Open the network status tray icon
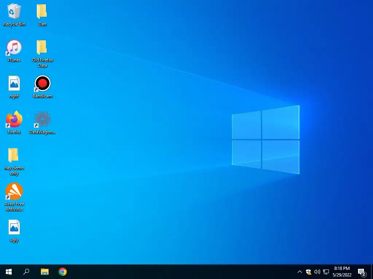 tap(326, 272)
